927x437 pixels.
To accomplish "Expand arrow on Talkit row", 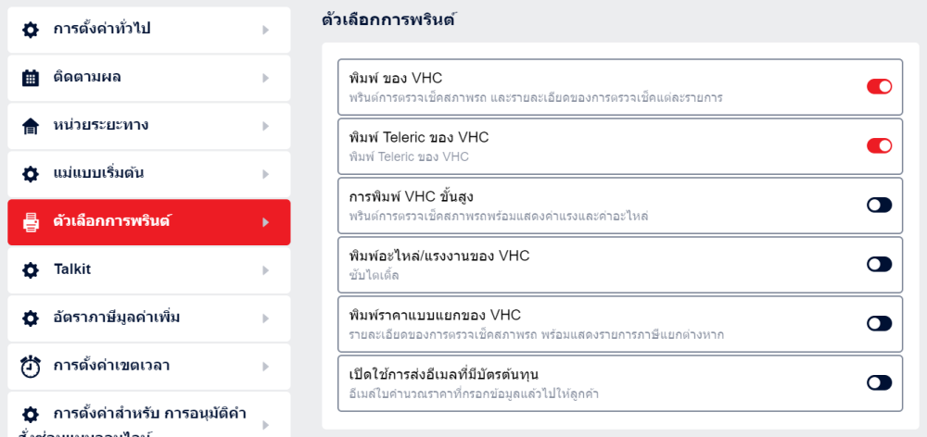I will pyautogui.click(x=265, y=270).
